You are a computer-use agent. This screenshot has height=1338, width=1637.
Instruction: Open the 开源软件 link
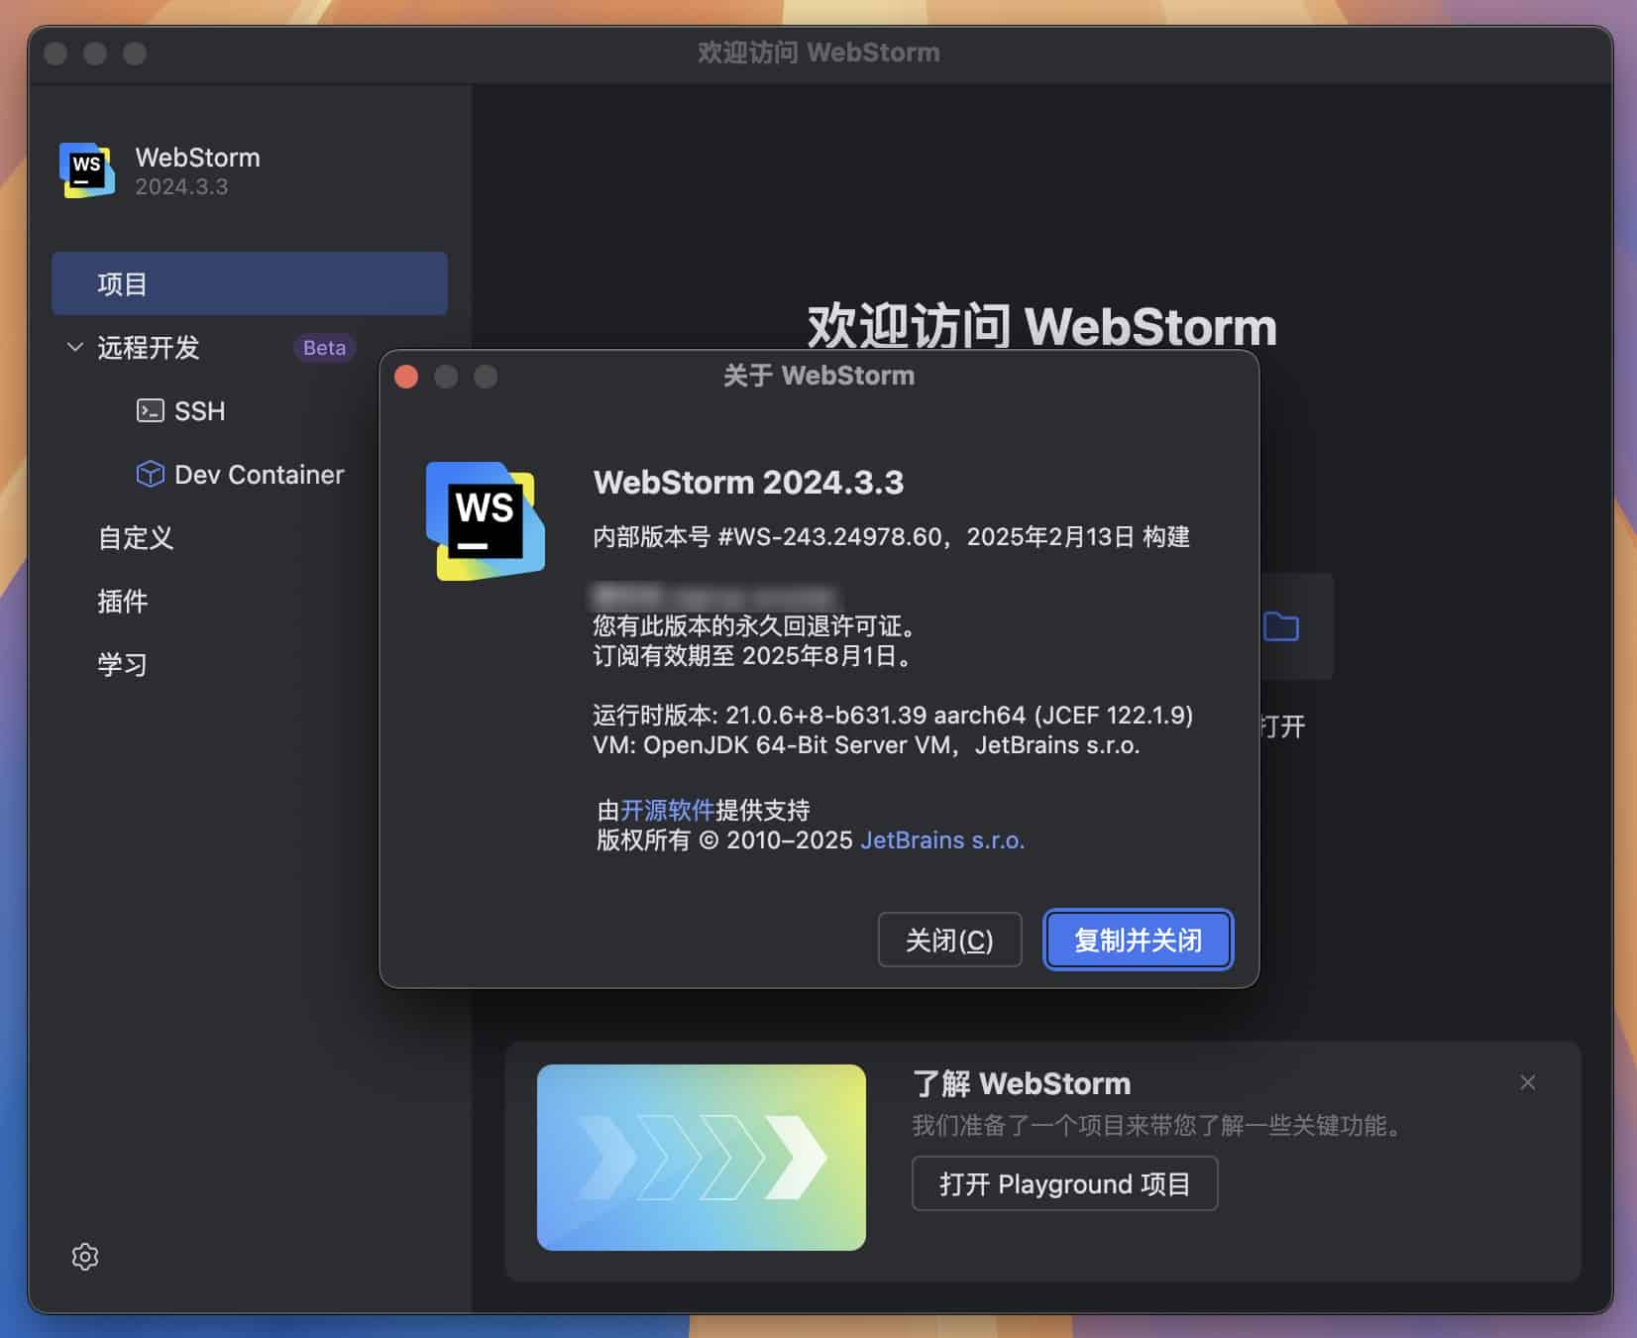[x=669, y=810]
